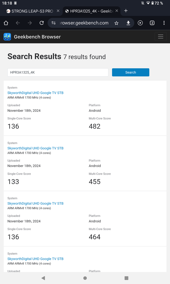Tap the site info icon in address bar
The height and width of the screenshot is (284, 170).
coord(54,23)
